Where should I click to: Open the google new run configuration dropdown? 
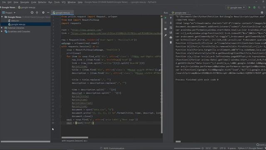click(236, 7)
